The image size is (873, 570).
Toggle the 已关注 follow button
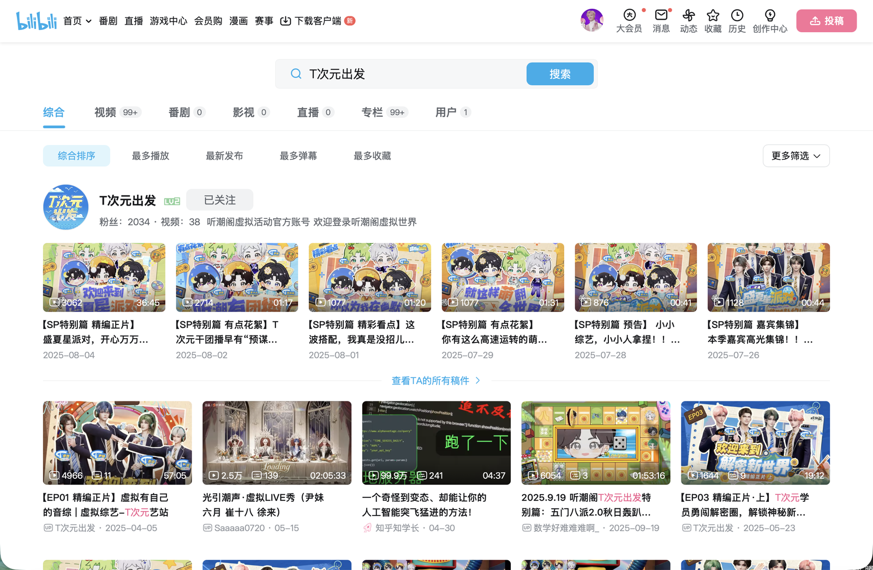pyautogui.click(x=219, y=200)
